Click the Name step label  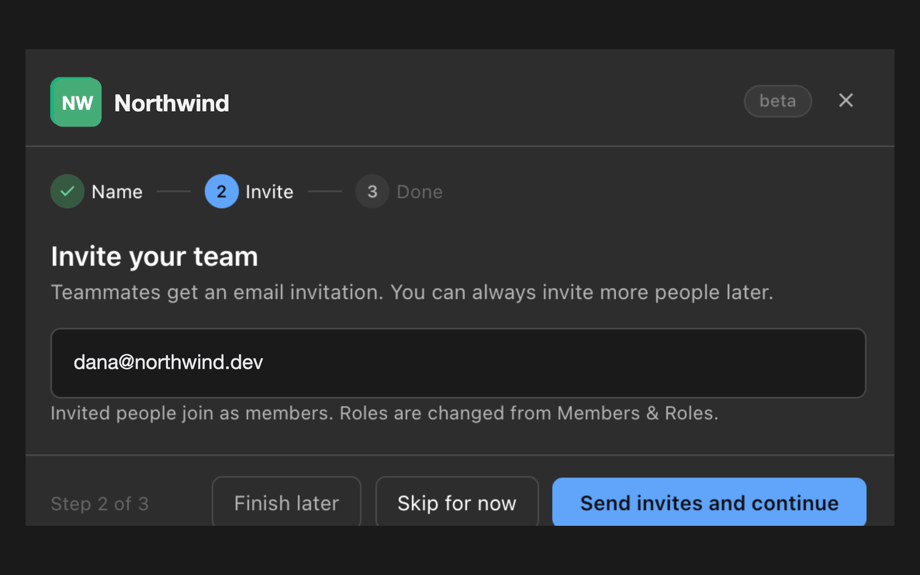[117, 192]
